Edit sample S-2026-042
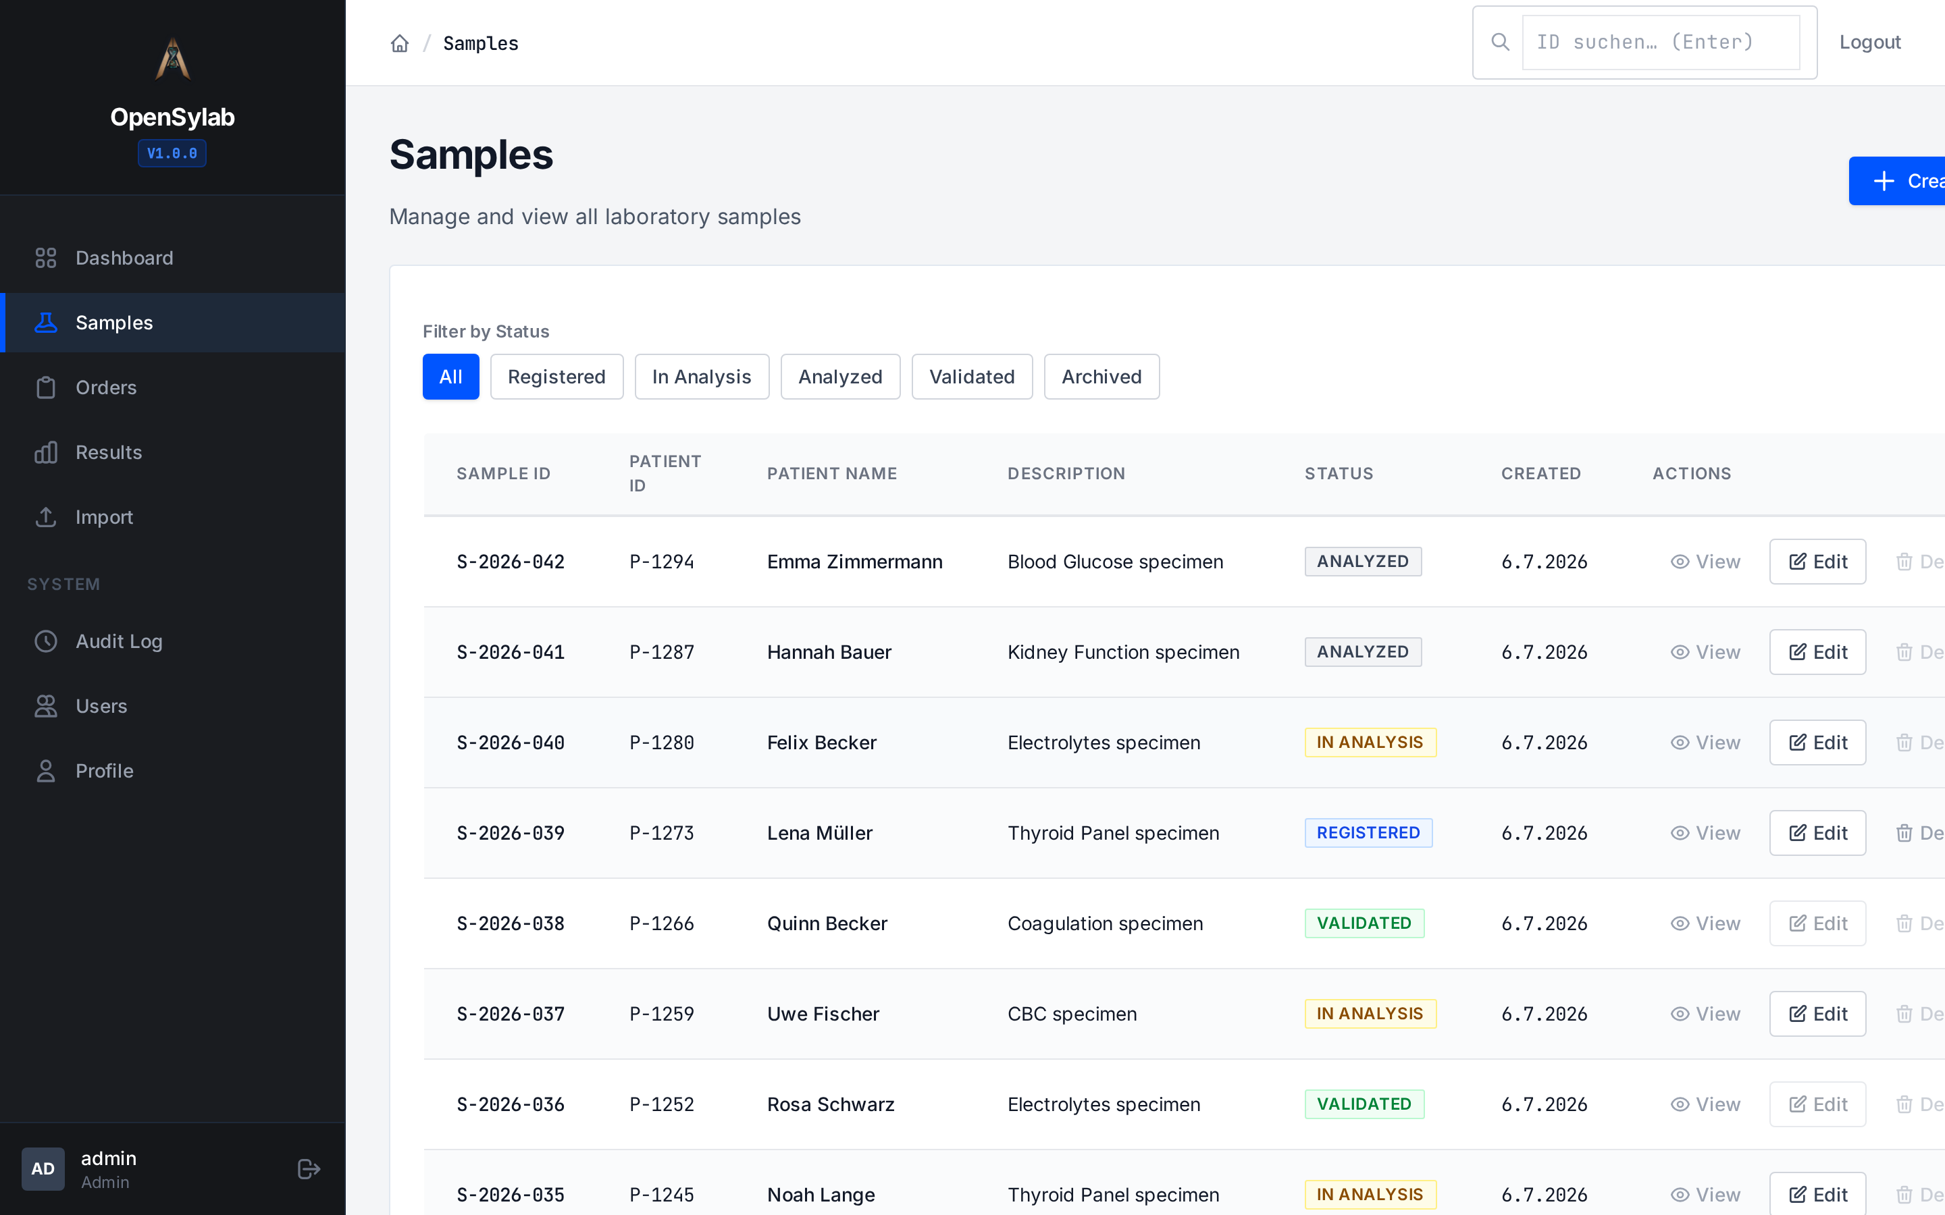 click(1817, 562)
